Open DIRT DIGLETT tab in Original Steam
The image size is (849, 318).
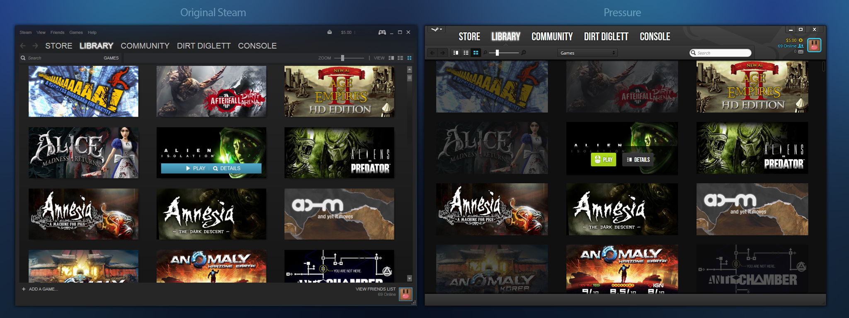[204, 46]
